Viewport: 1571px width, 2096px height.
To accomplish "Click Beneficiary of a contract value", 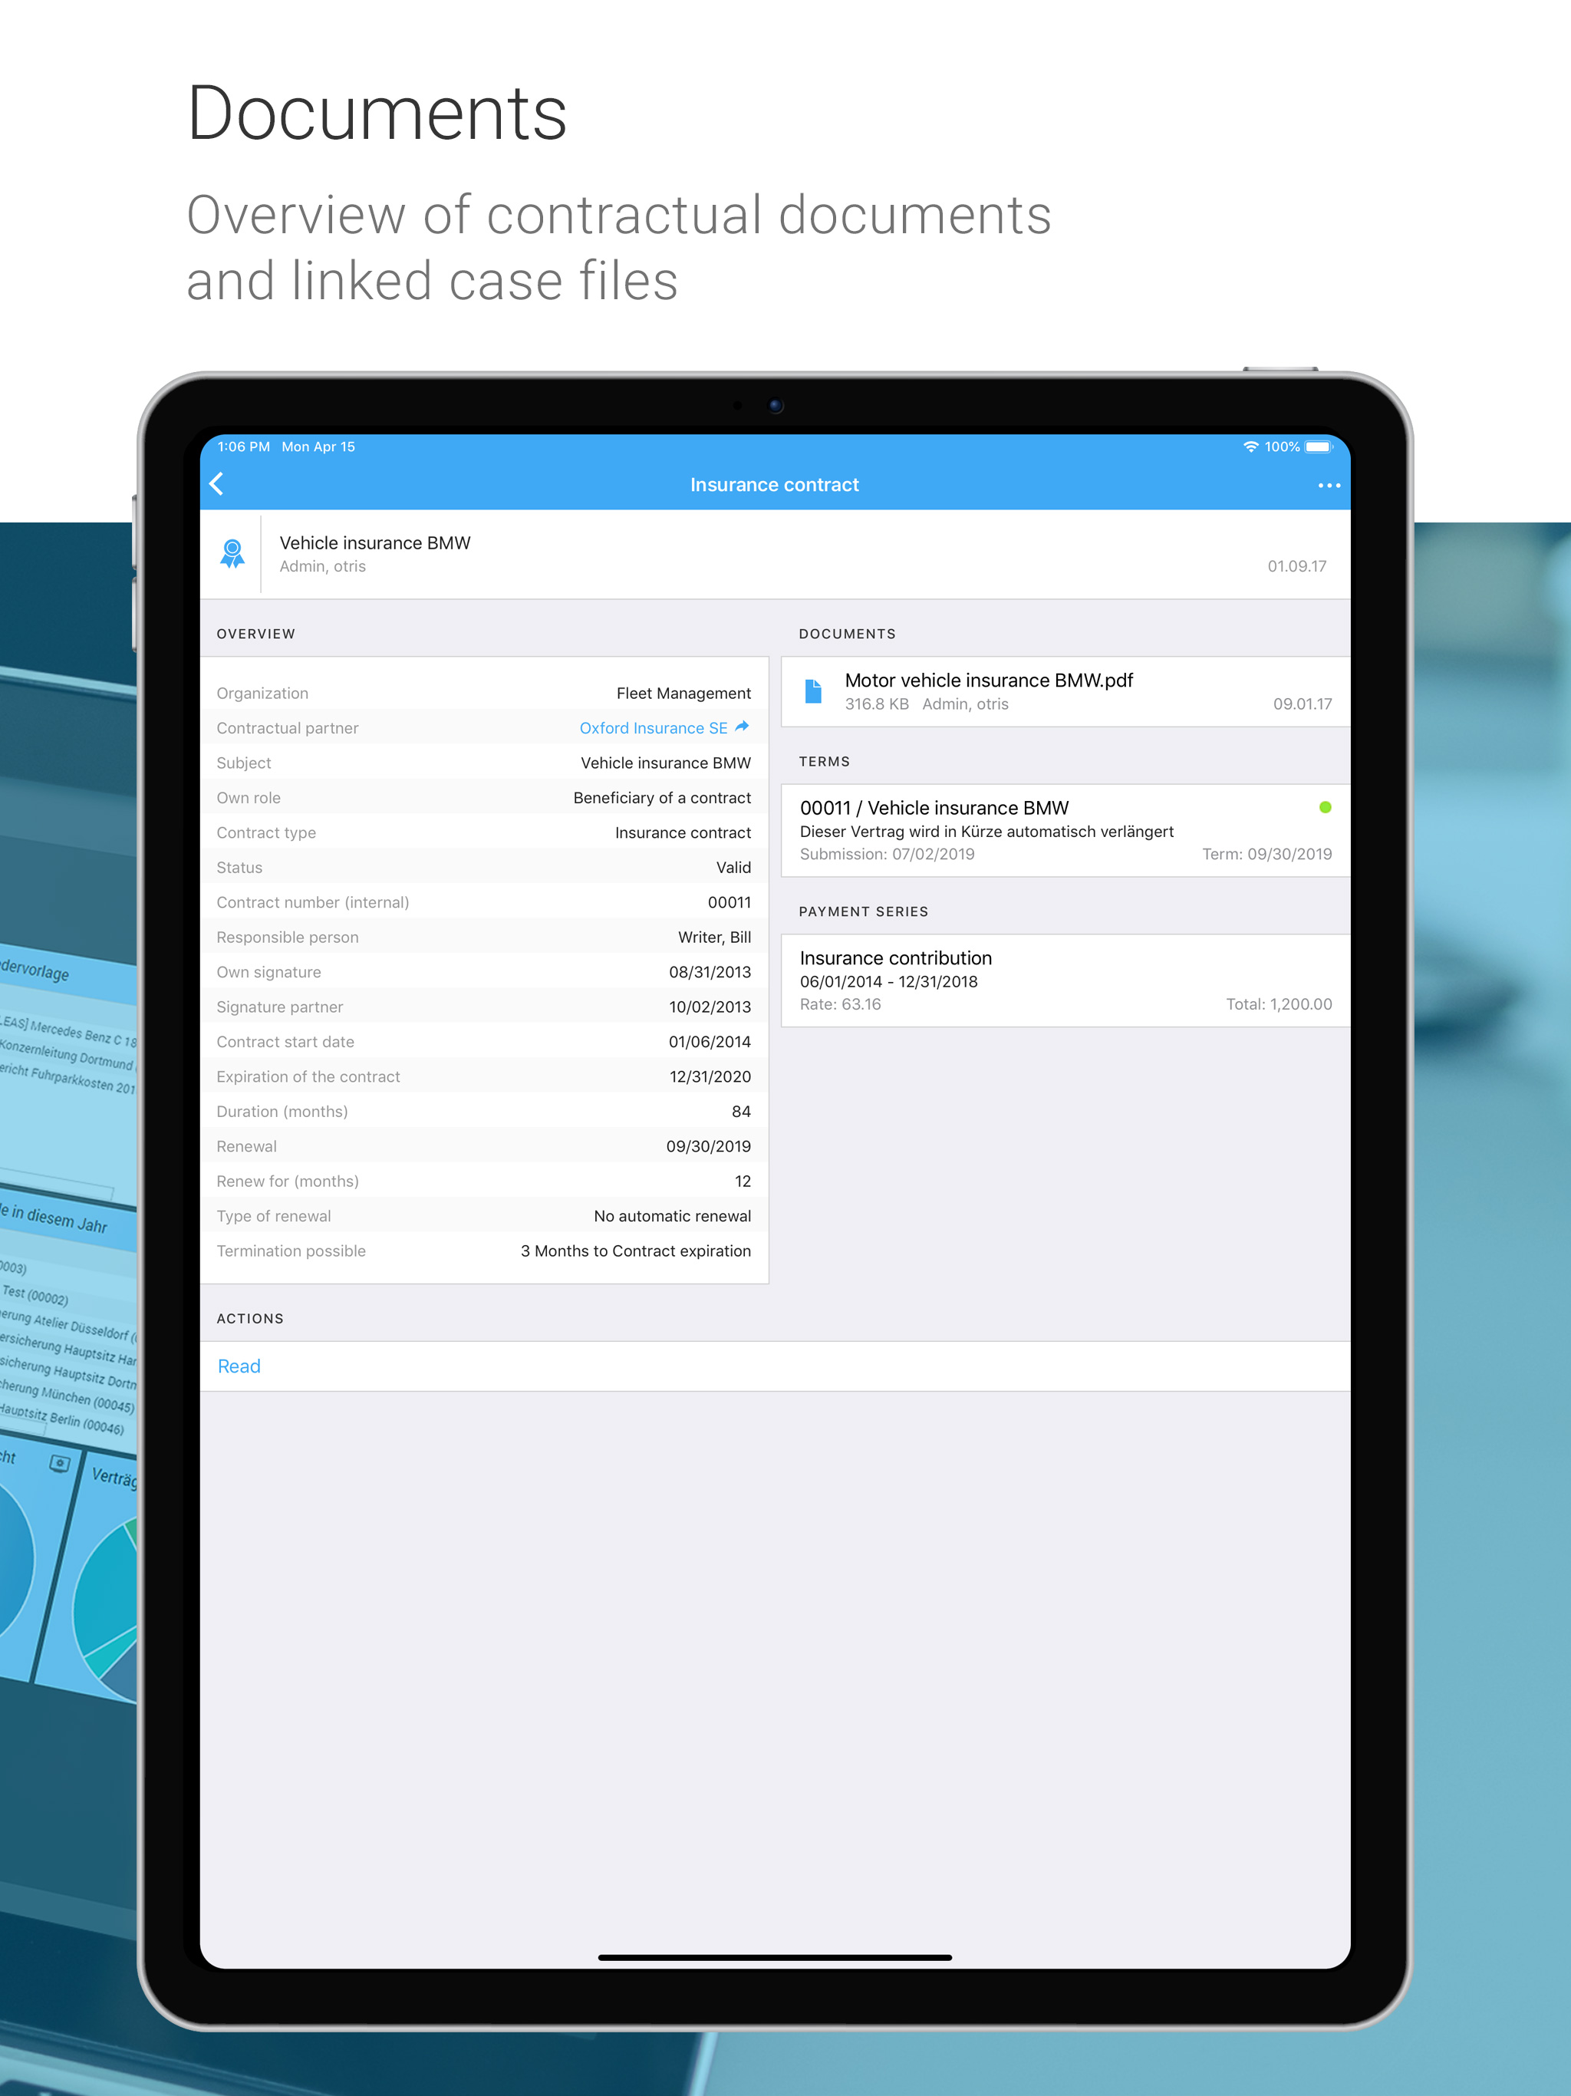I will pyautogui.click(x=661, y=798).
